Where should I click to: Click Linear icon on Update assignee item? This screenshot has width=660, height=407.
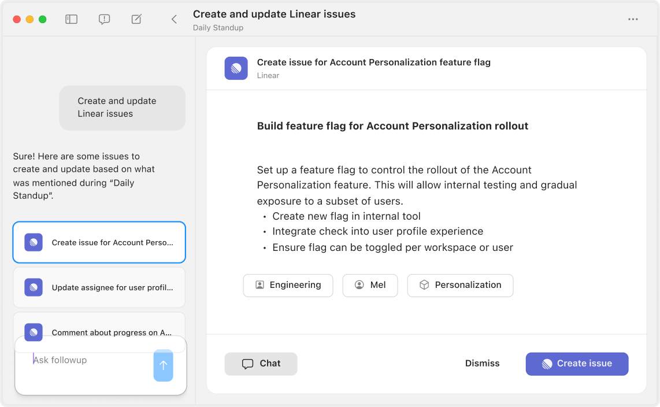(34, 287)
